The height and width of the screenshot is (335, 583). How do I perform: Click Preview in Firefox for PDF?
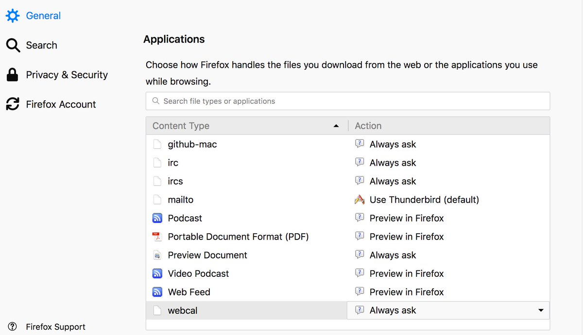[407, 237]
